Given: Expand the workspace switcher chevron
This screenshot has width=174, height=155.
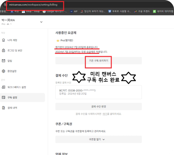Looking at the screenshot, I should (41, 22).
